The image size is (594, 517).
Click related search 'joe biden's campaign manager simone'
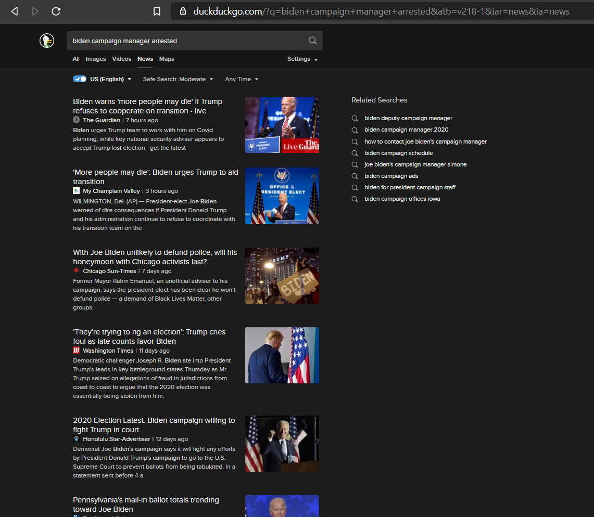(x=415, y=165)
